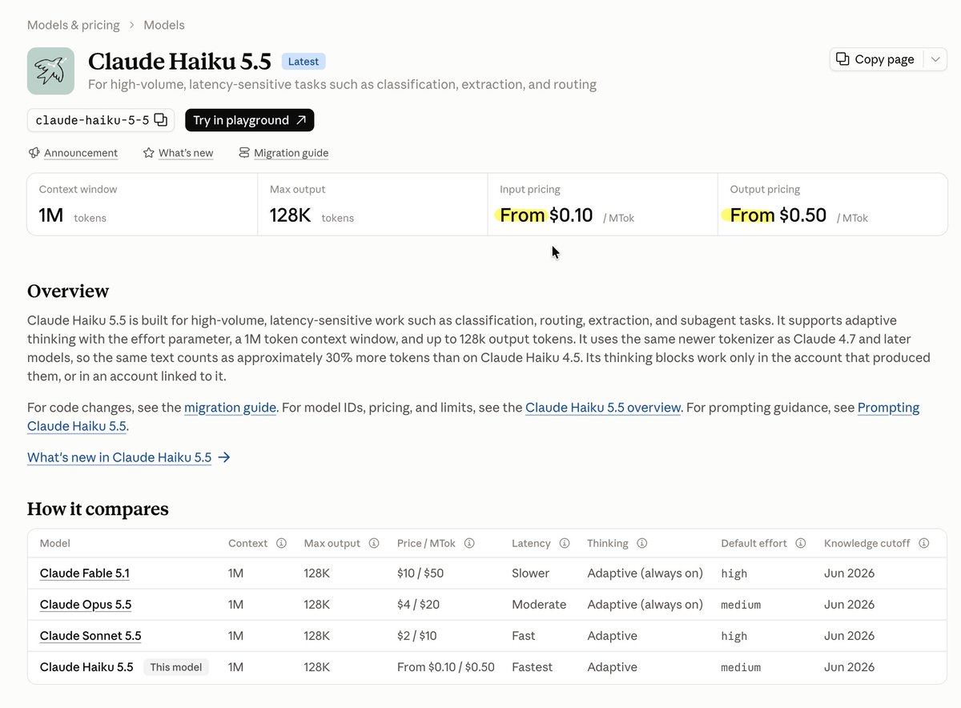Click the What's new star icon
This screenshot has width=961, height=708.
tap(148, 152)
